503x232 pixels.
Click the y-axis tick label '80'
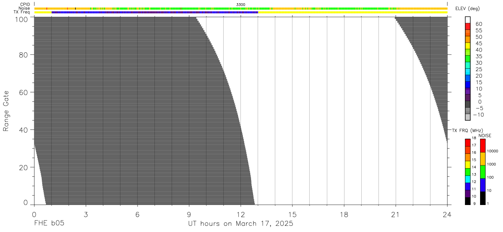23,55
